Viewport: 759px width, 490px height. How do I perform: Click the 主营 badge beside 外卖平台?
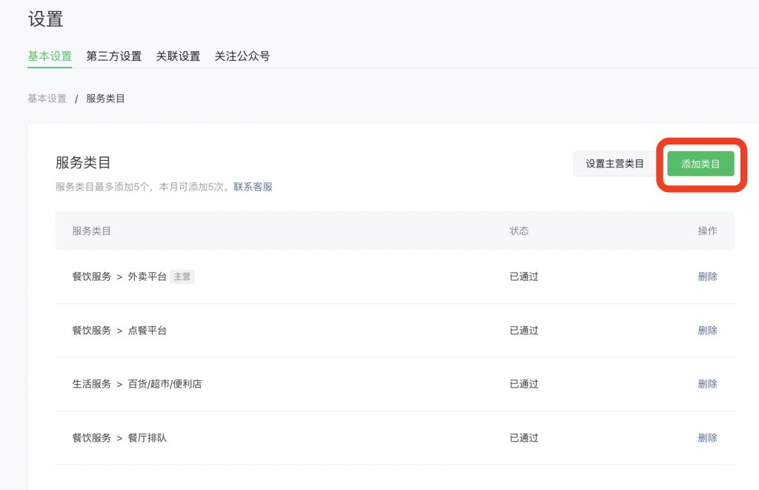click(x=182, y=277)
